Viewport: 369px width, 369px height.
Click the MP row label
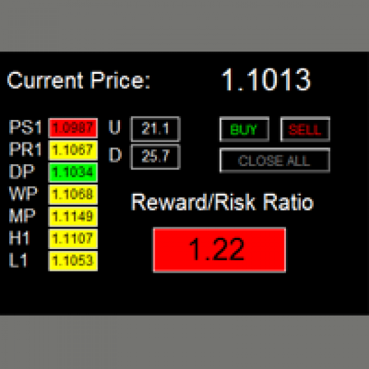(x=22, y=215)
